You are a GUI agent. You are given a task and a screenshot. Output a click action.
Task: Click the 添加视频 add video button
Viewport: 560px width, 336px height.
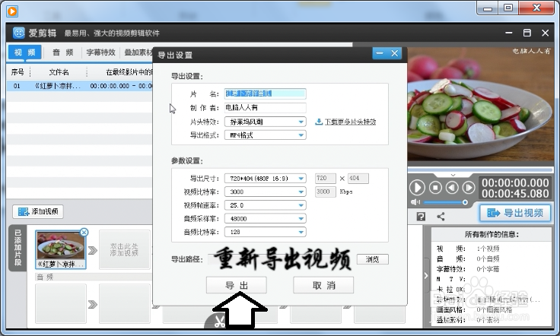(x=38, y=211)
